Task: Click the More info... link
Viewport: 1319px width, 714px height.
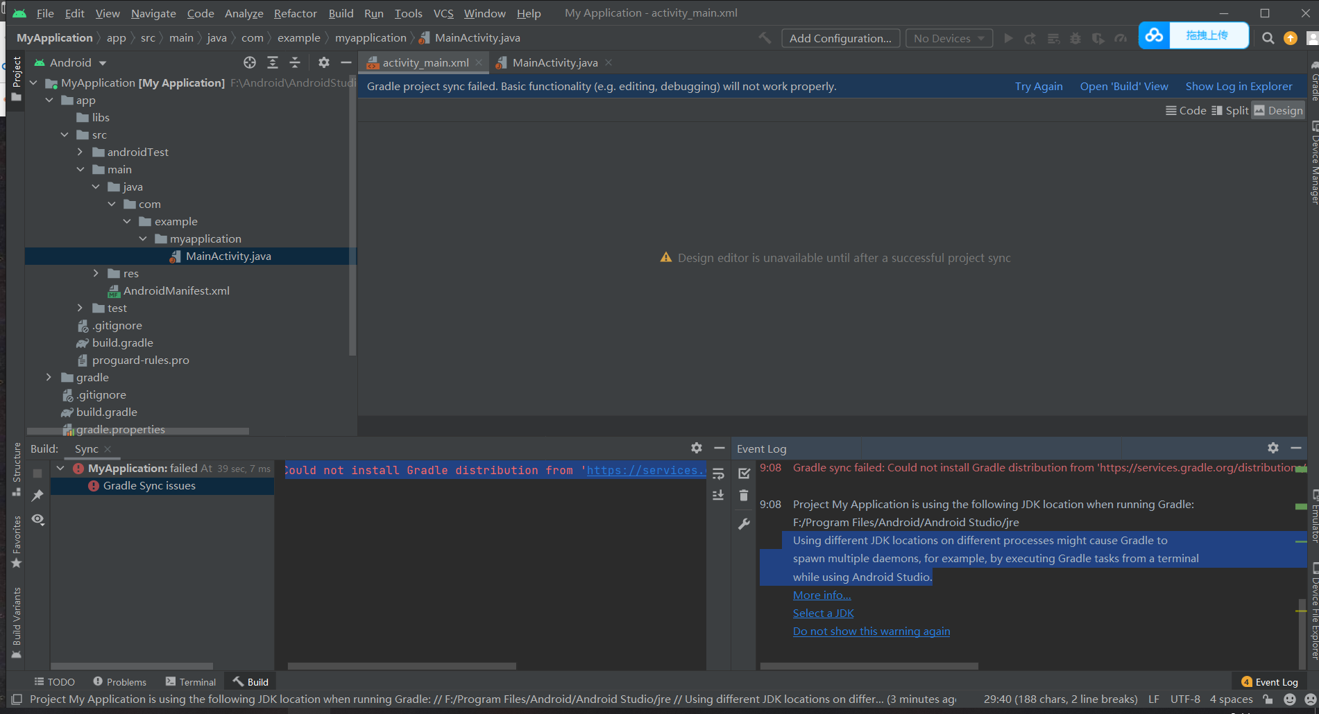Action: coord(822,595)
